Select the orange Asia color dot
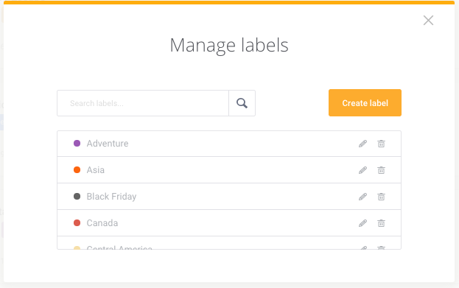This screenshot has height=288, width=459. [x=77, y=169]
